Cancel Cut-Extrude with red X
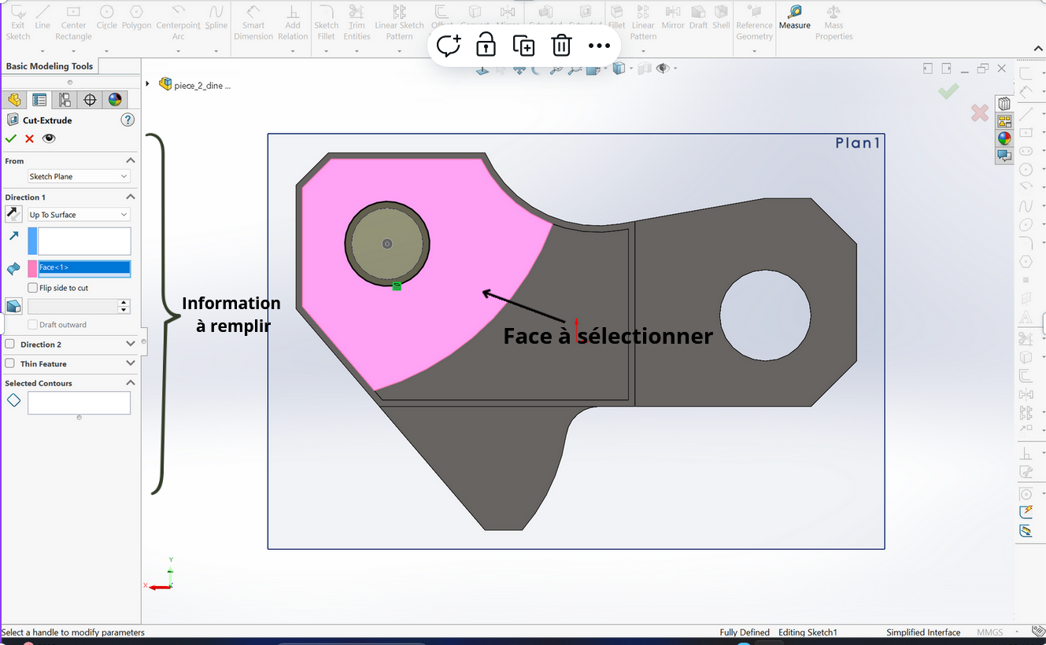Image resolution: width=1046 pixels, height=645 pixels. coord(30,138)
